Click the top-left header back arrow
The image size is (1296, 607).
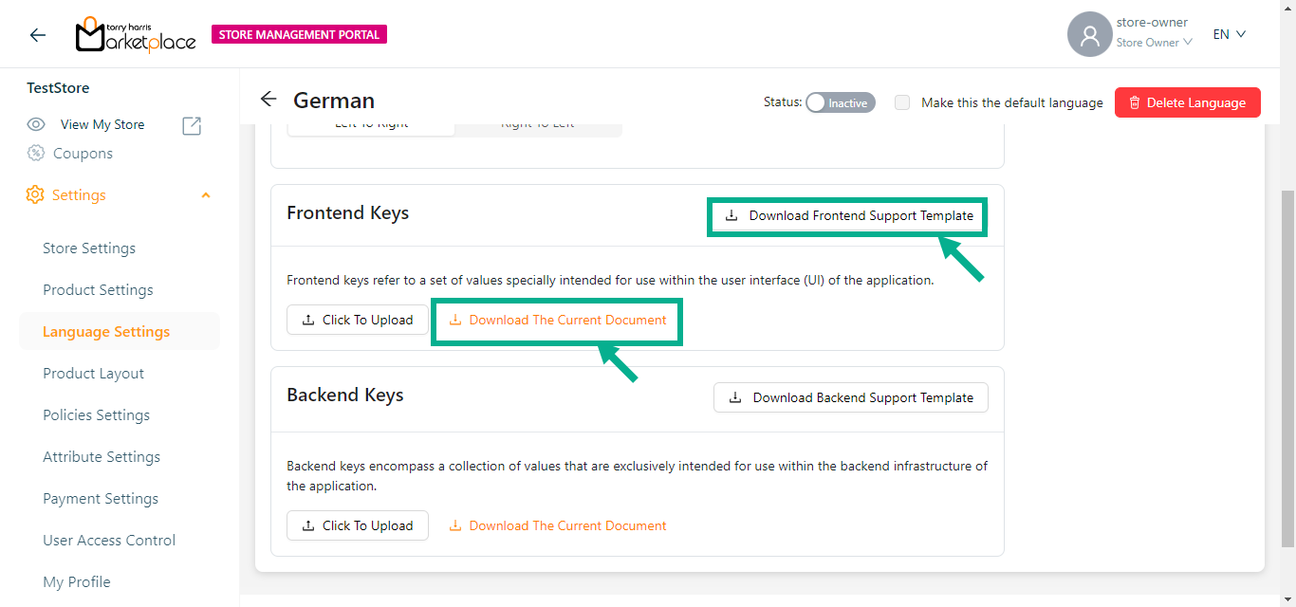point(38,35)
